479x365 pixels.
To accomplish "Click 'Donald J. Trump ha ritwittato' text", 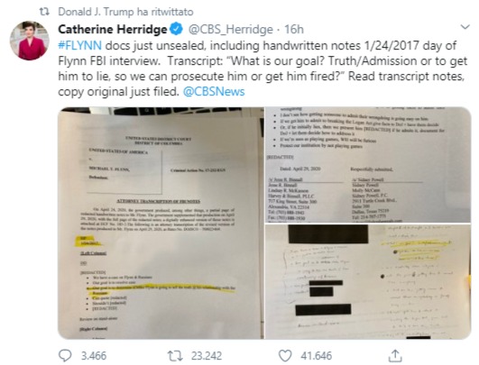I will pos(125,12).
